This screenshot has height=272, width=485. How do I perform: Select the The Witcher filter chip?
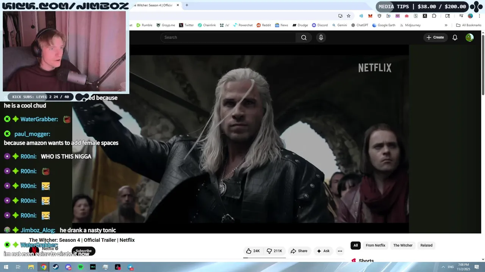403,245
